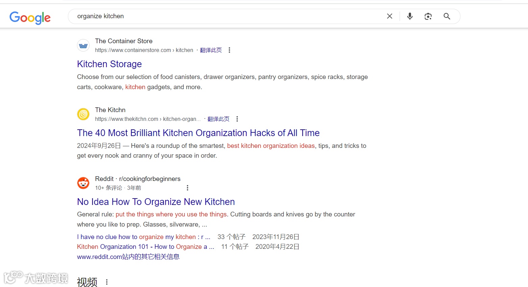Click 'put the things where you use the things'

171,214
